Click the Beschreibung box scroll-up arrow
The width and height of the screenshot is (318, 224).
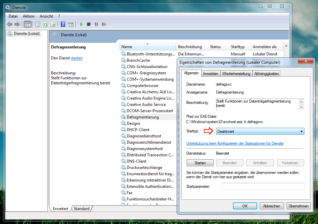[301, 102]
